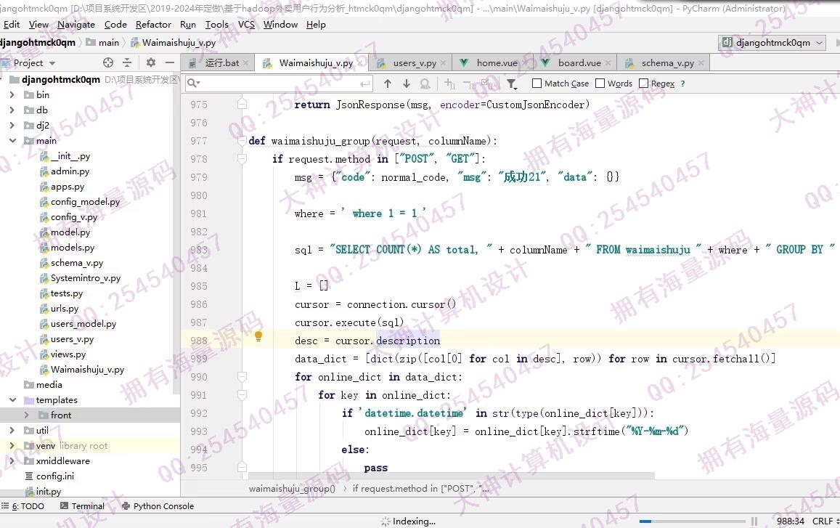The image size is (840, 528).
Task: Close the 运行.bat tab
Action: pos(246,63)
